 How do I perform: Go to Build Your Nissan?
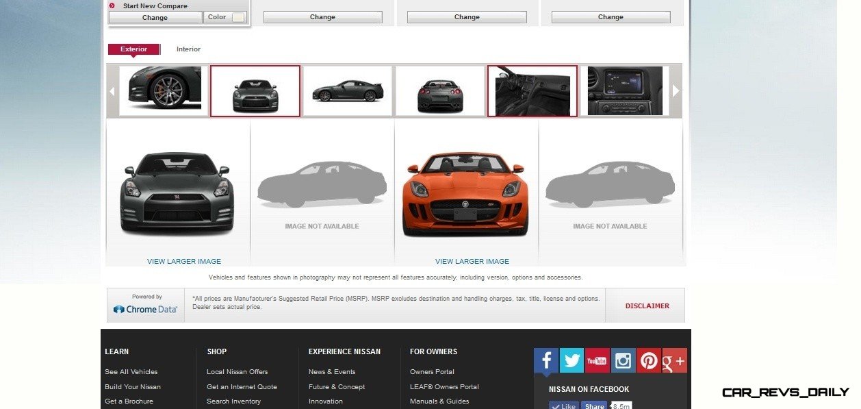(x=133, y=387)
